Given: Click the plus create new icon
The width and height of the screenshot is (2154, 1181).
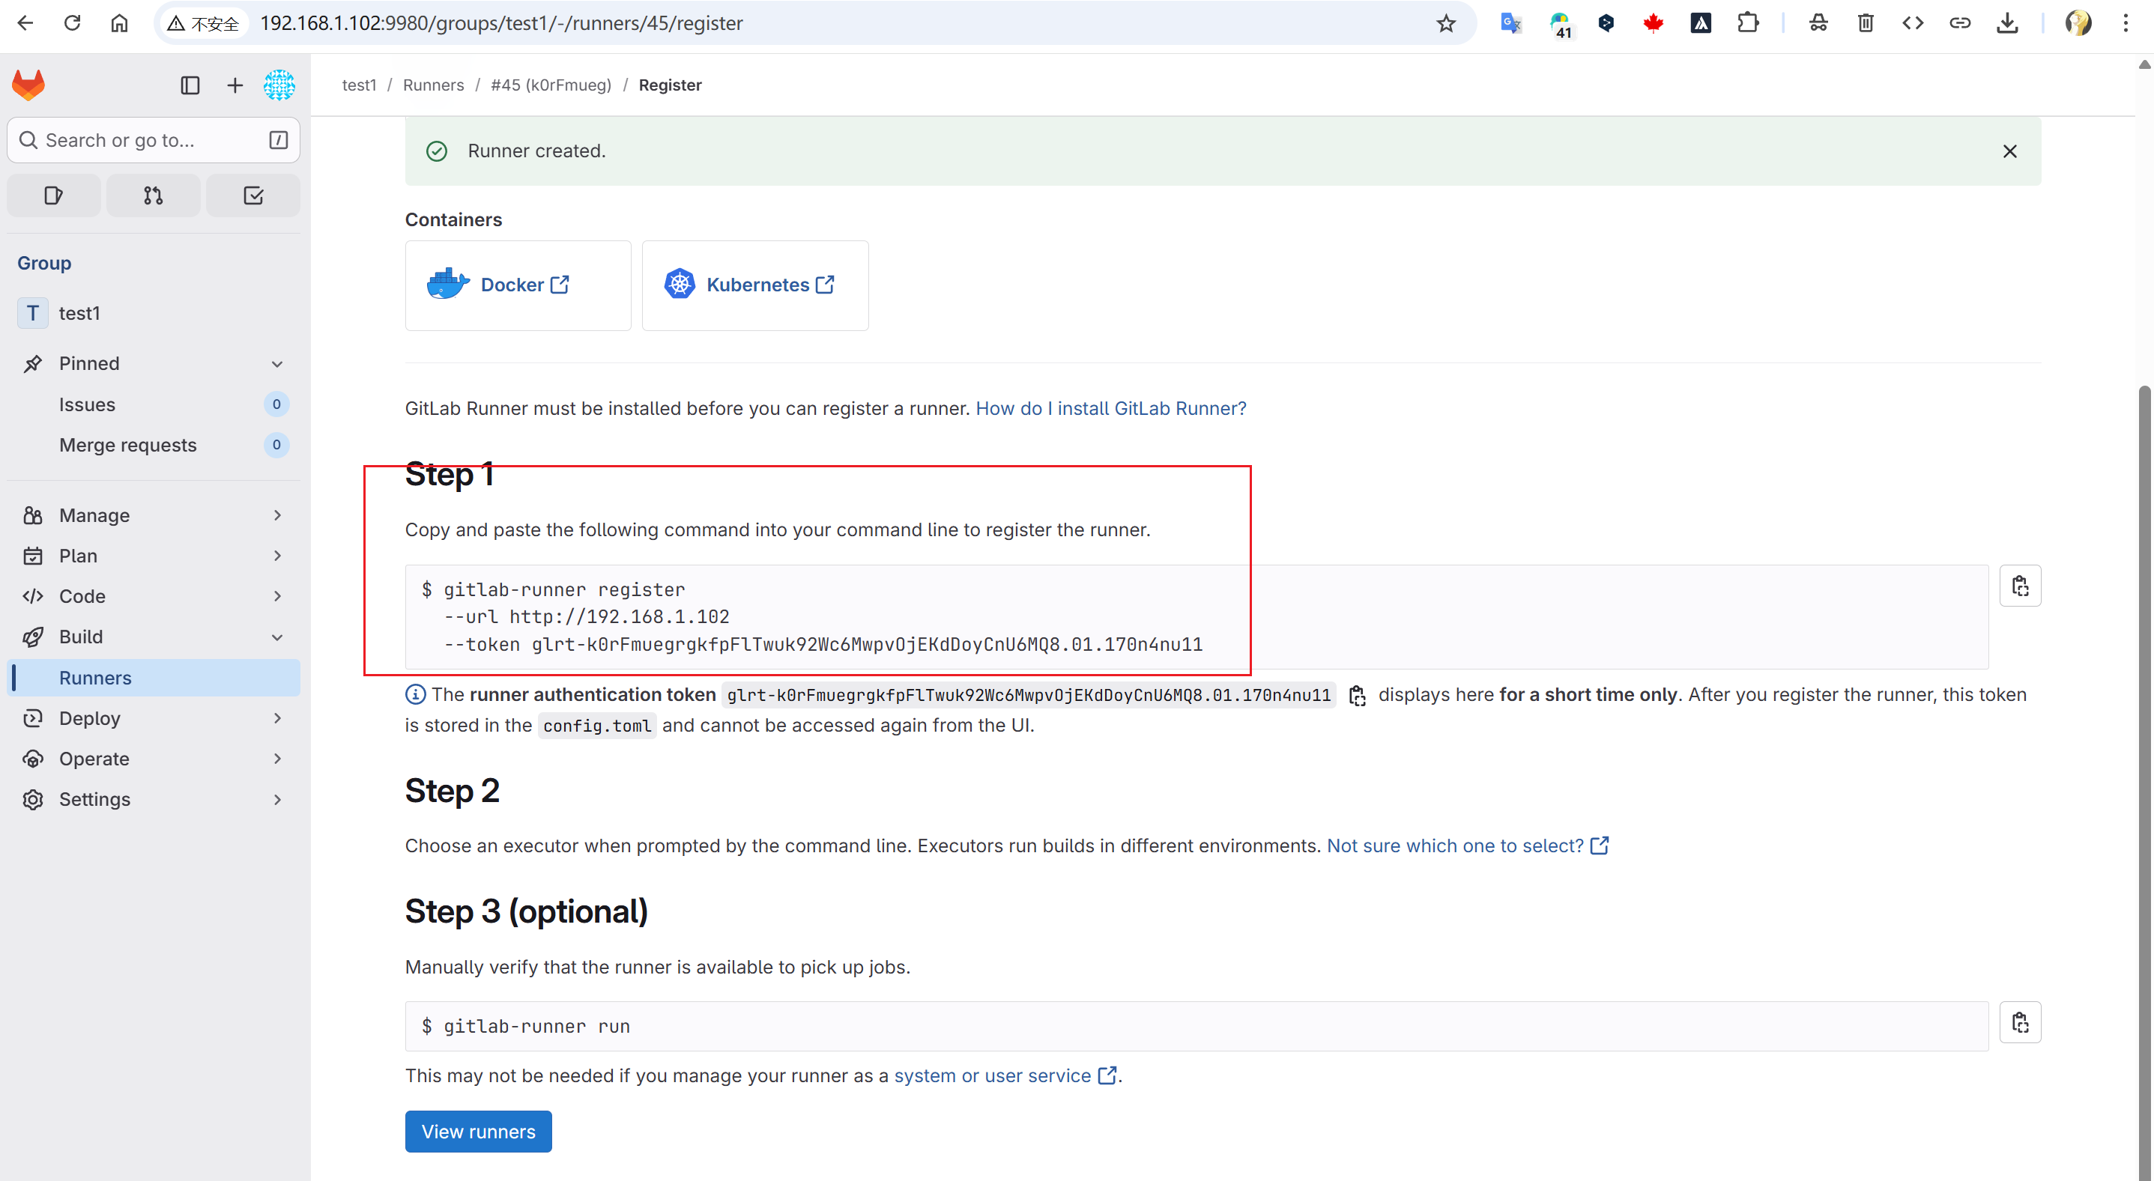Looking at the screenshot, I should 235,85.
